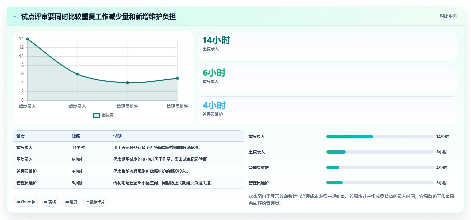Screen dimensions: 471x220
Task: Open the 对比矩阵 label in the header
Action: pyautogui.click(x=448, y=16)
